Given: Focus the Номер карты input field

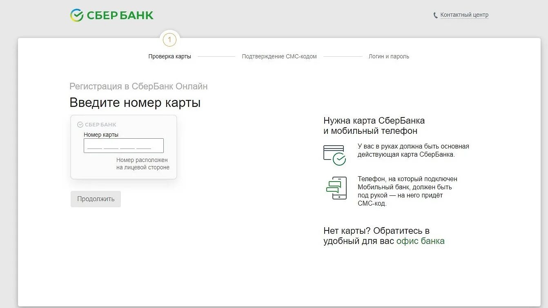Looking at the screenshot, I should [124, 146].
